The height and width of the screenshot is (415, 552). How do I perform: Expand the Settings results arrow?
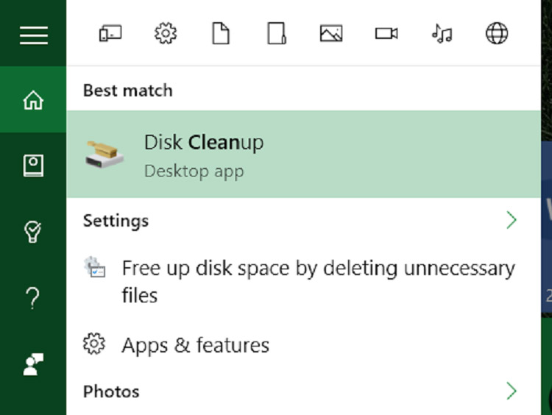pos(512,220)
